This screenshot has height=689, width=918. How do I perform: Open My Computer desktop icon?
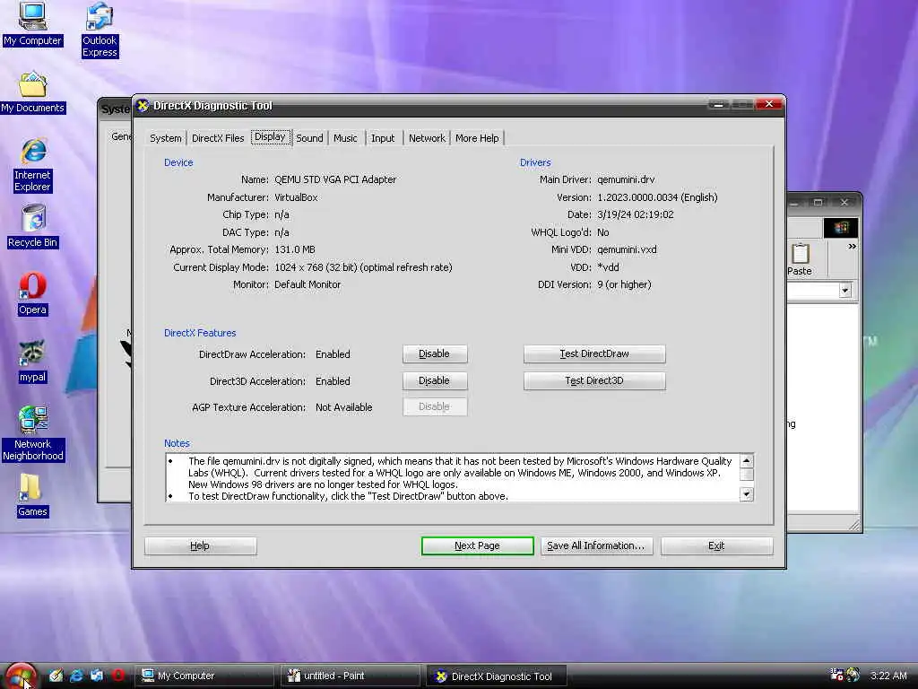coord(32,24)
